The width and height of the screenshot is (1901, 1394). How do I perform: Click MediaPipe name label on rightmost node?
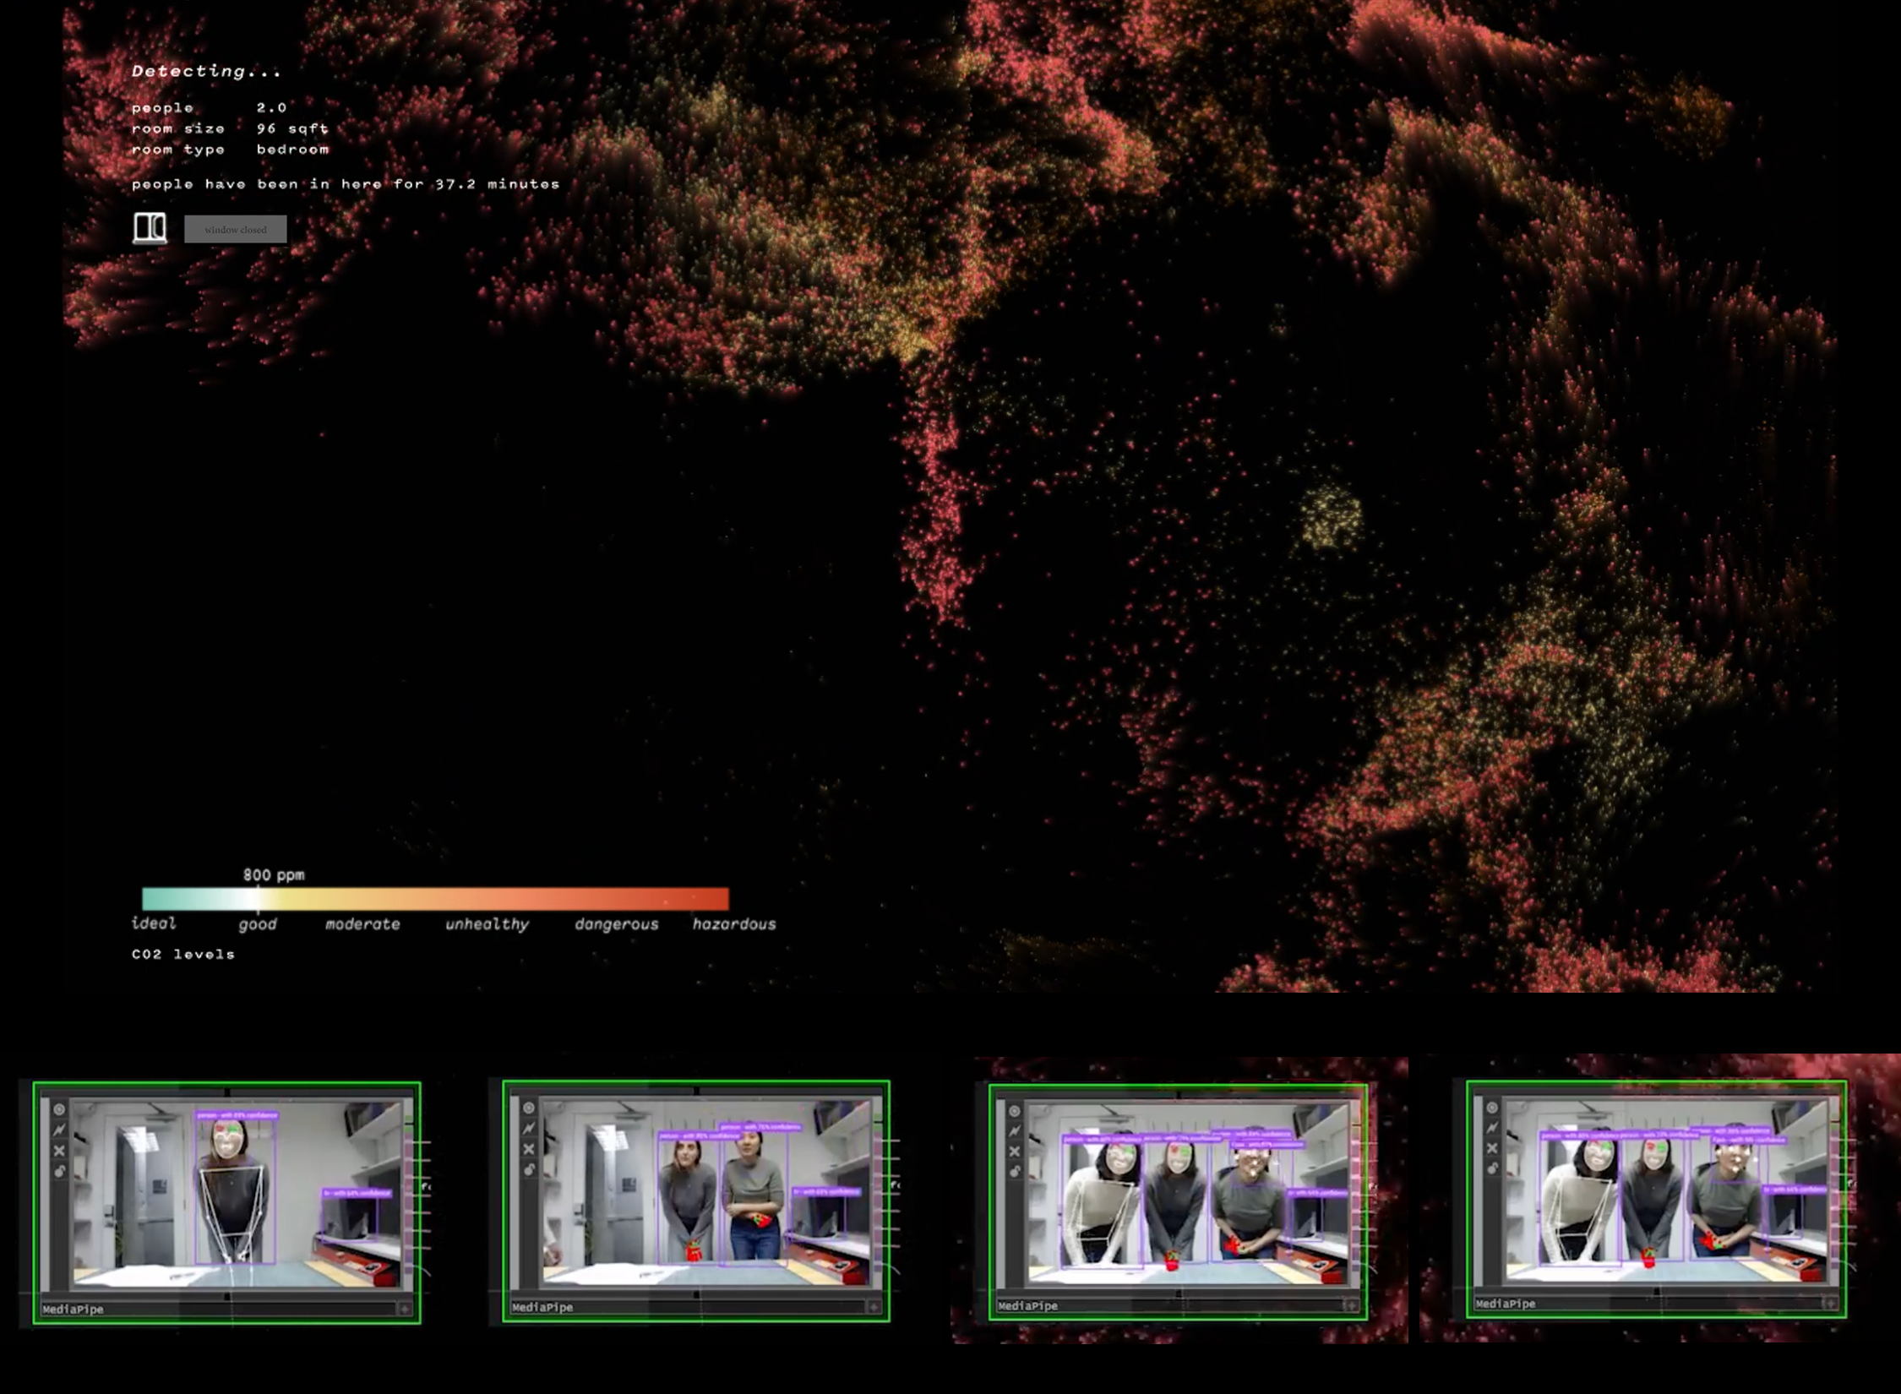pyautogui.click(x=1506, y=1304)
